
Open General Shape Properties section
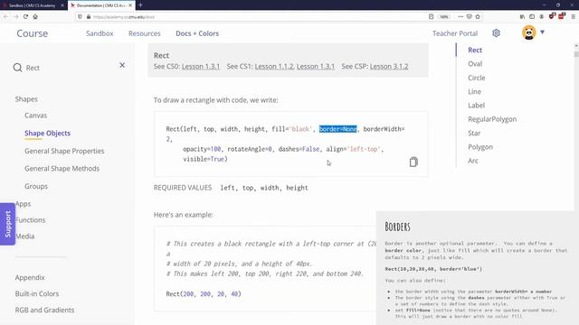[x=64, y=151]
